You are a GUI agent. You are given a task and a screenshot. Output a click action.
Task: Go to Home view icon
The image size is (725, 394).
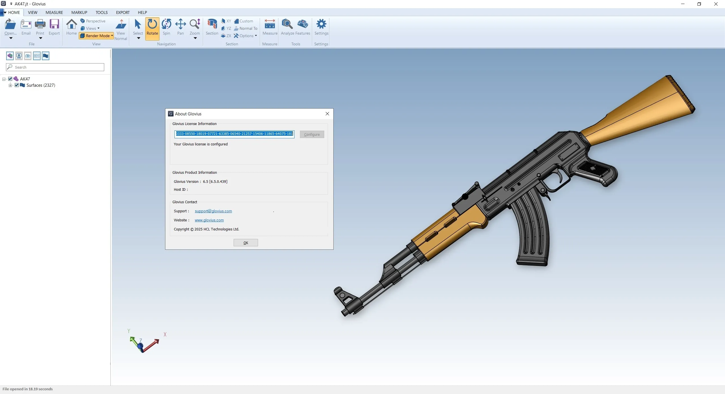[x=71, y=24]
